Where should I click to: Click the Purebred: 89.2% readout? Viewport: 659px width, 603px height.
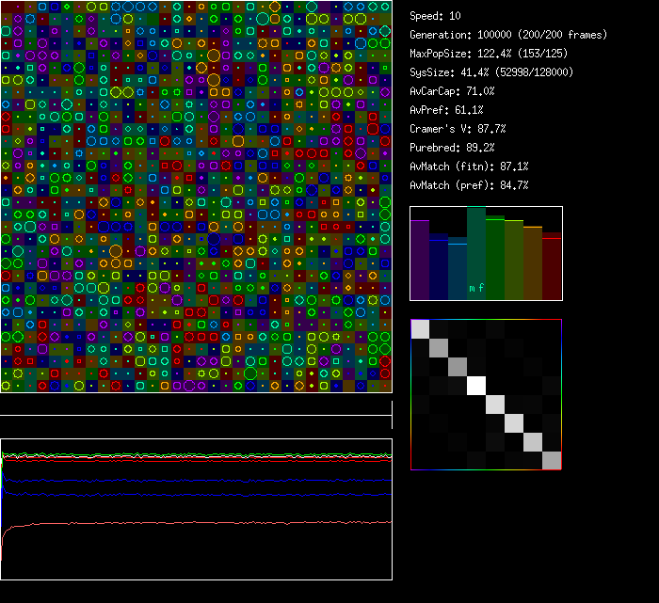[452, 148]
